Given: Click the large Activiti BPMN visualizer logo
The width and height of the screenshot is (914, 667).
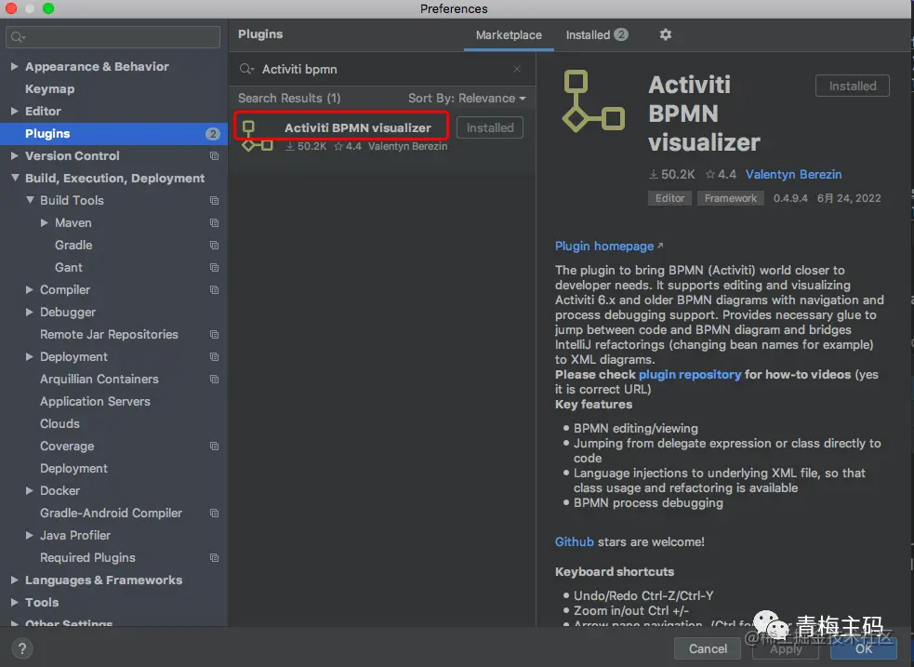Looking at the screenshot, I should (x=593, y=101).
